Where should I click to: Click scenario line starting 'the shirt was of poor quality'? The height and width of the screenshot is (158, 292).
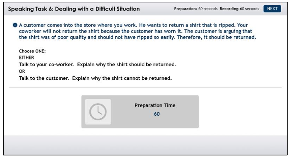tap(138, 37)
